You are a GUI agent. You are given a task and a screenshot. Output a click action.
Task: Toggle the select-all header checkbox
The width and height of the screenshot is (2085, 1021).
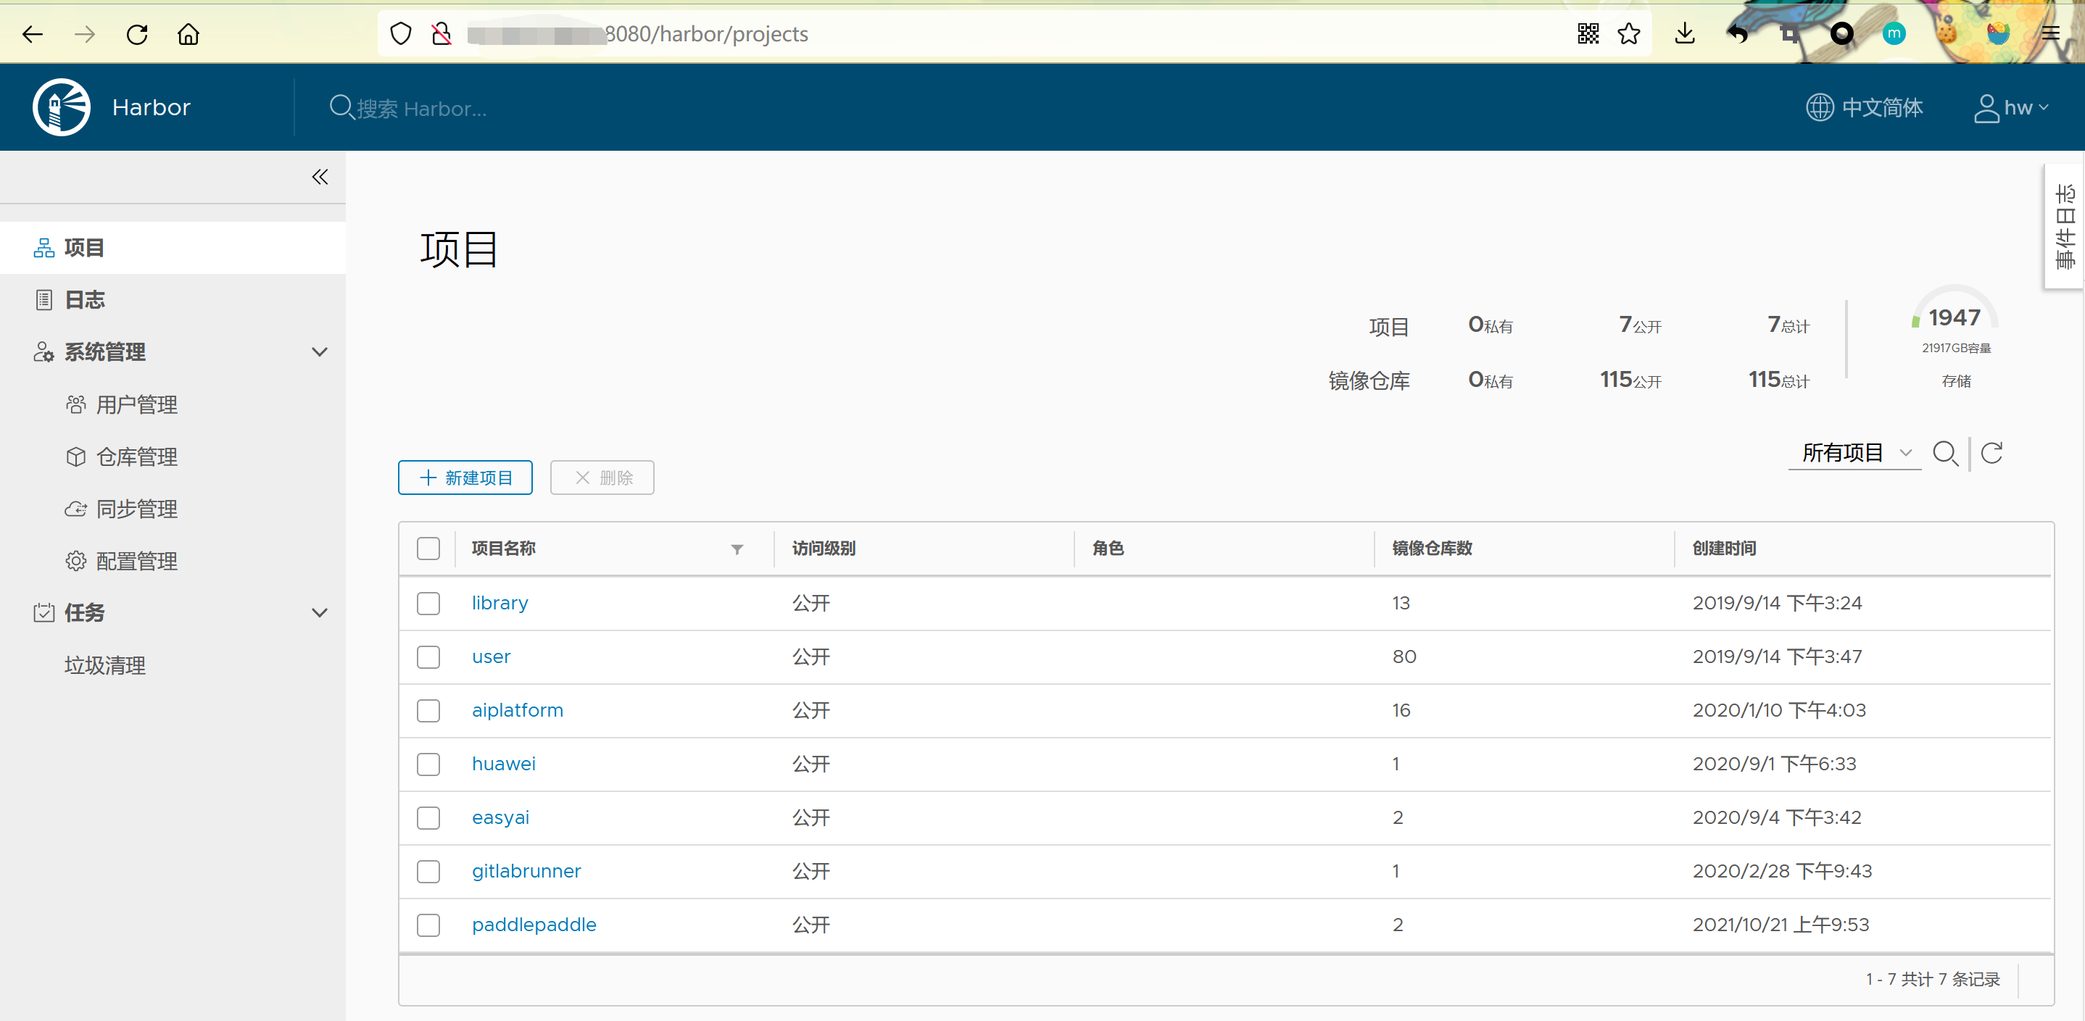pos(428,549)
